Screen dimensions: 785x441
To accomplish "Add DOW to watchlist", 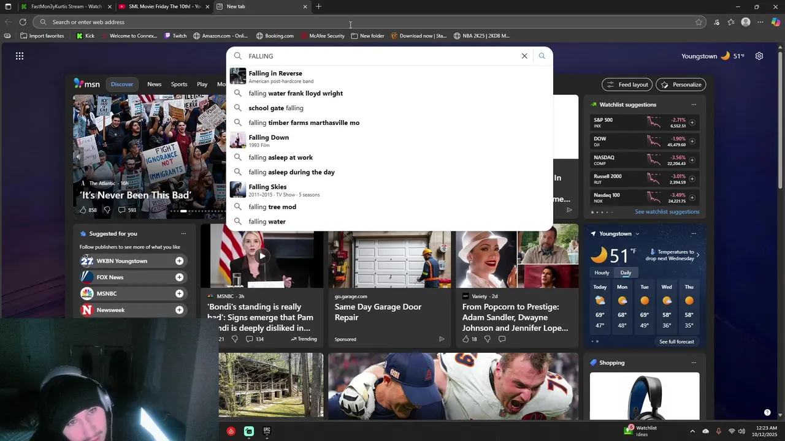I will click(692, 141).
